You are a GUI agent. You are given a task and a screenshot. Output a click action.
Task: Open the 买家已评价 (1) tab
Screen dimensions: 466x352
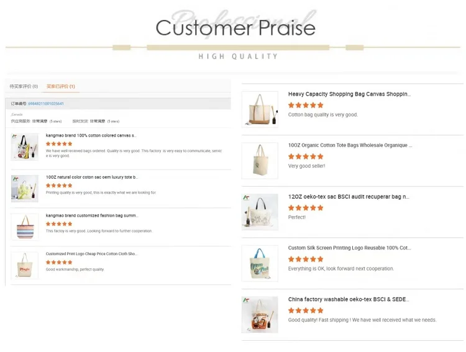(61, 86)
